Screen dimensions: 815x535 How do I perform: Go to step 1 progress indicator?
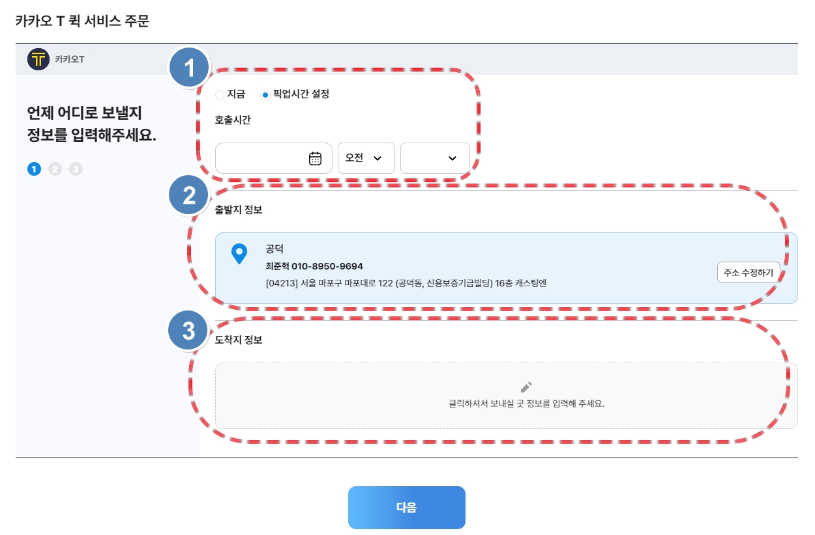pyautogui.click(x=34, y=169)
